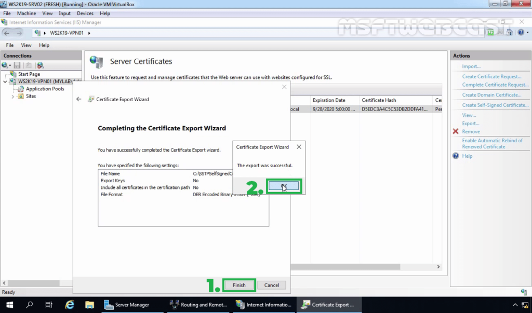Click the IIS Manager back navigation arrow

(x=6, y=33)
